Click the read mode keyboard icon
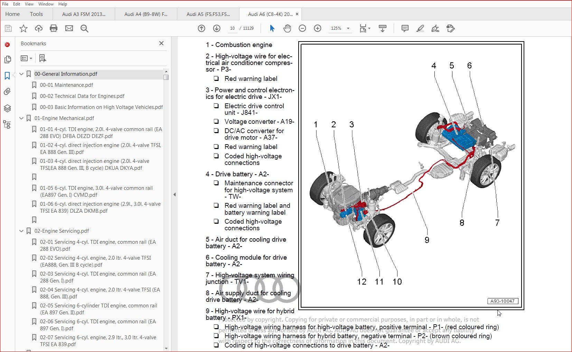This screenshot has width=572, height=352. tap(383, 28)
